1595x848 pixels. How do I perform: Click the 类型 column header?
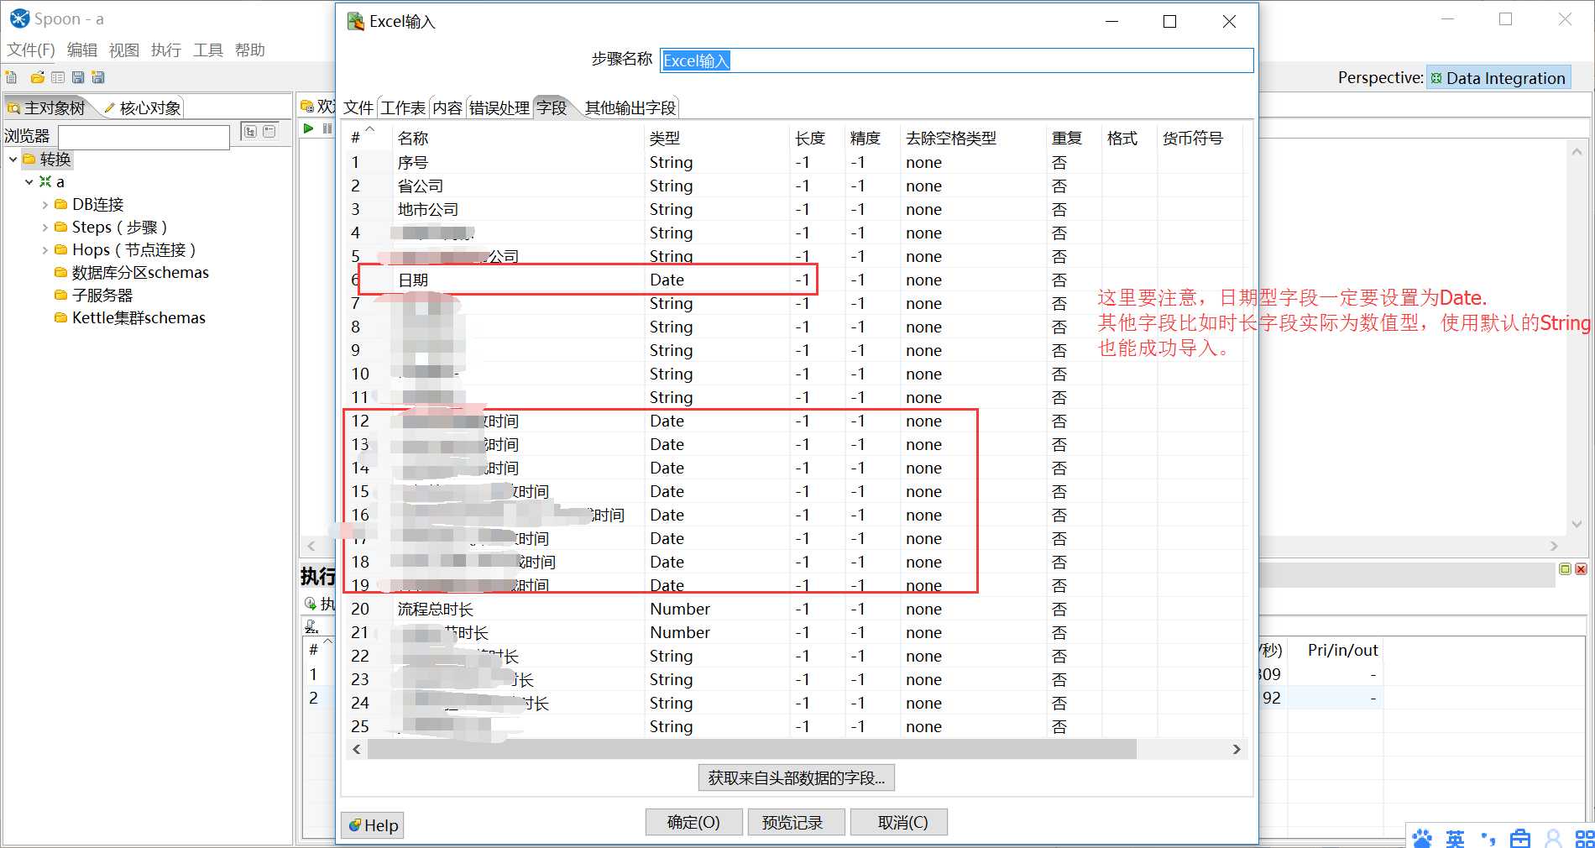click(717, 138)
